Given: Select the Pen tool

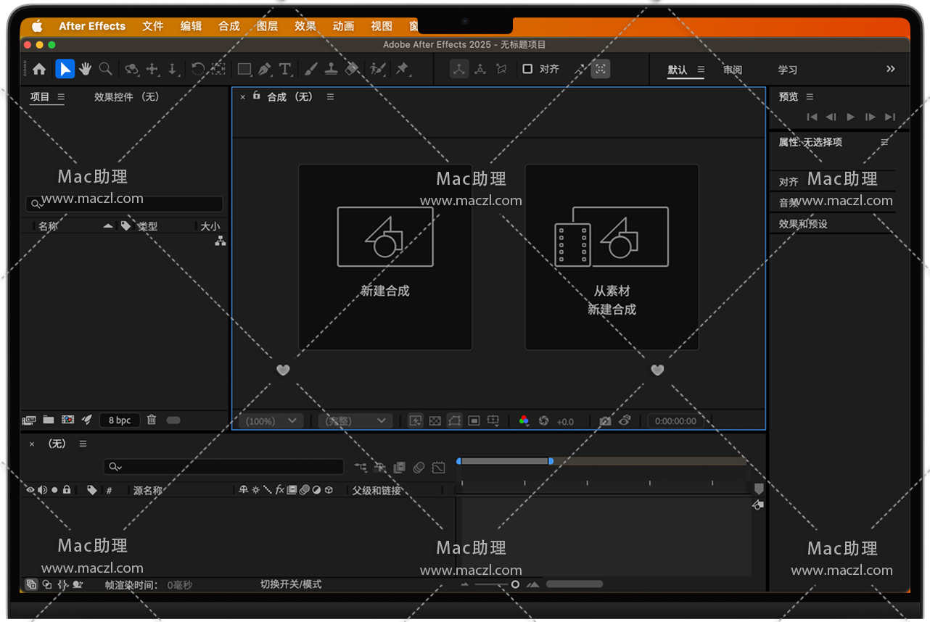Looking at the screenshot, I should (x=265, y=70).
